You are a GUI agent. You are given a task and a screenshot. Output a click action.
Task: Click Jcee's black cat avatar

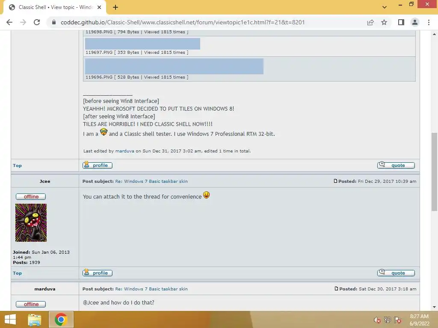pyautogui.click(x=31, y=223)
